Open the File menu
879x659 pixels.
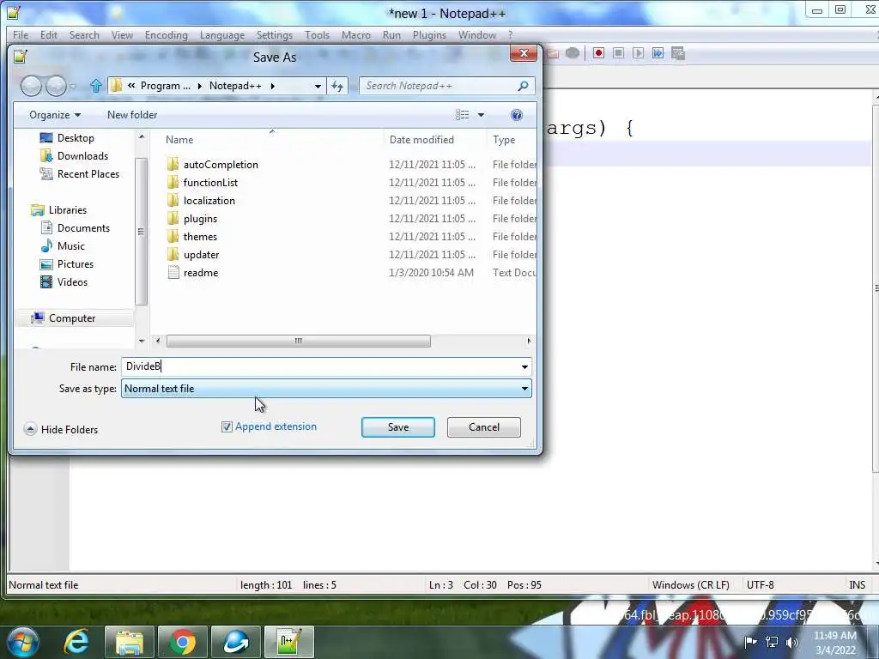pyautogui.click(x=21, y=34)
